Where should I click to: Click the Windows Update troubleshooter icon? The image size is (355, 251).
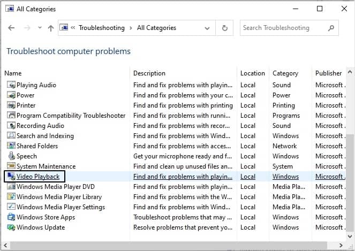coord(11,227)
